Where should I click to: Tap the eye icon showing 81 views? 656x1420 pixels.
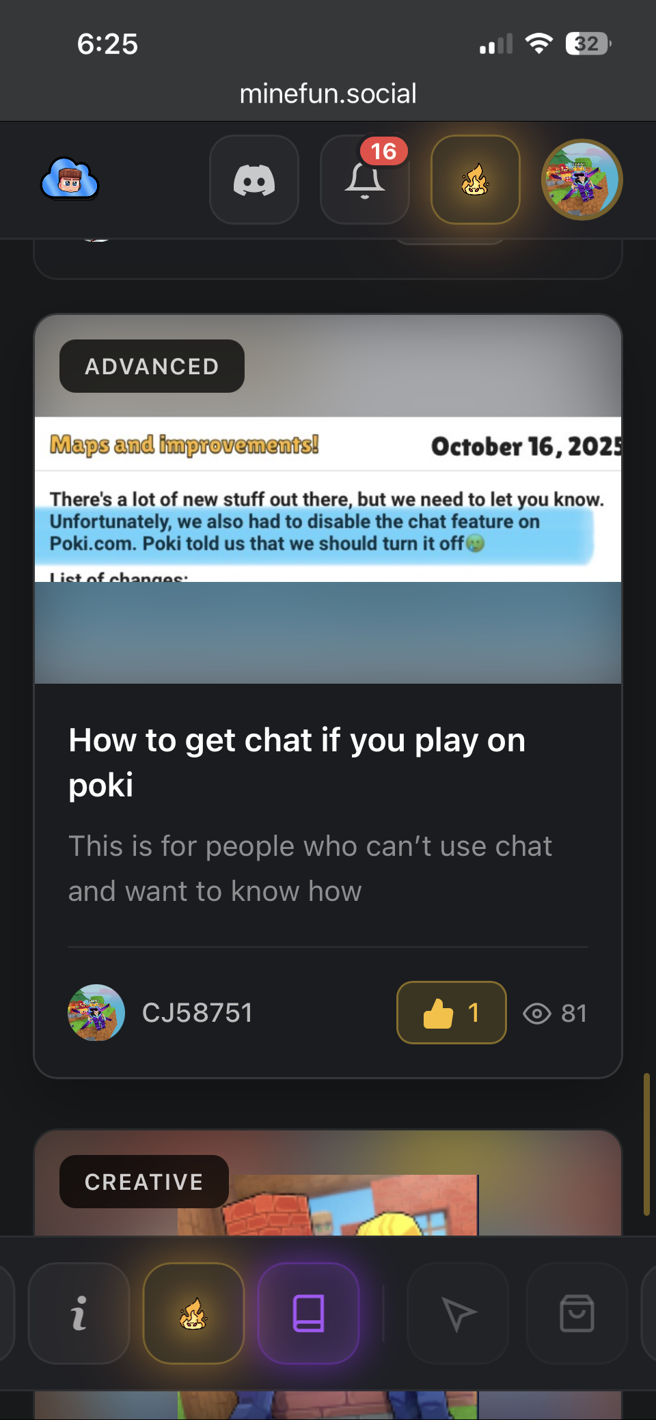click(537, 1014)
